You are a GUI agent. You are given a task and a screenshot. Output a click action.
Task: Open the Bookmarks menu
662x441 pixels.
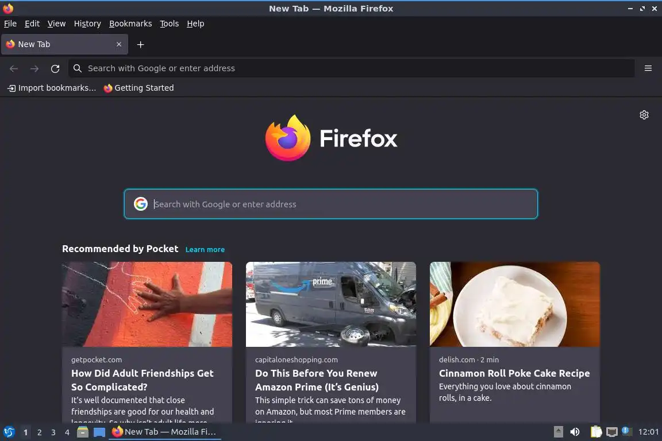pyautogui.click(x=130, y=24)
